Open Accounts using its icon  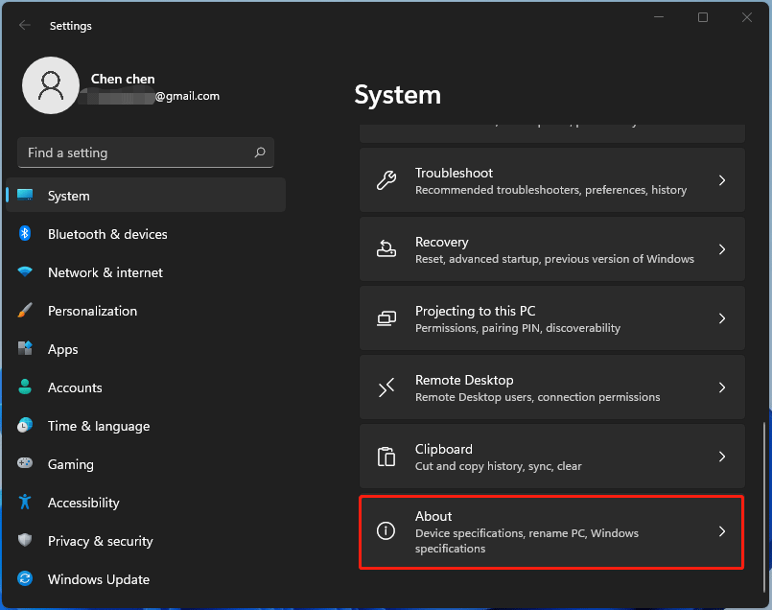[27, 387]
